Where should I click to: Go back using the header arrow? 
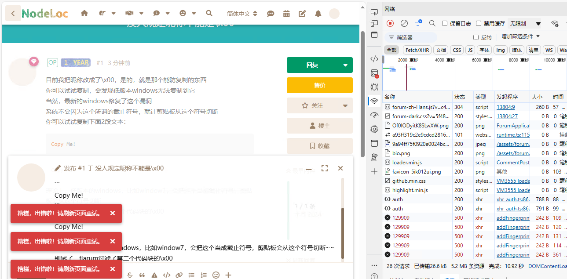coord(13,14)
